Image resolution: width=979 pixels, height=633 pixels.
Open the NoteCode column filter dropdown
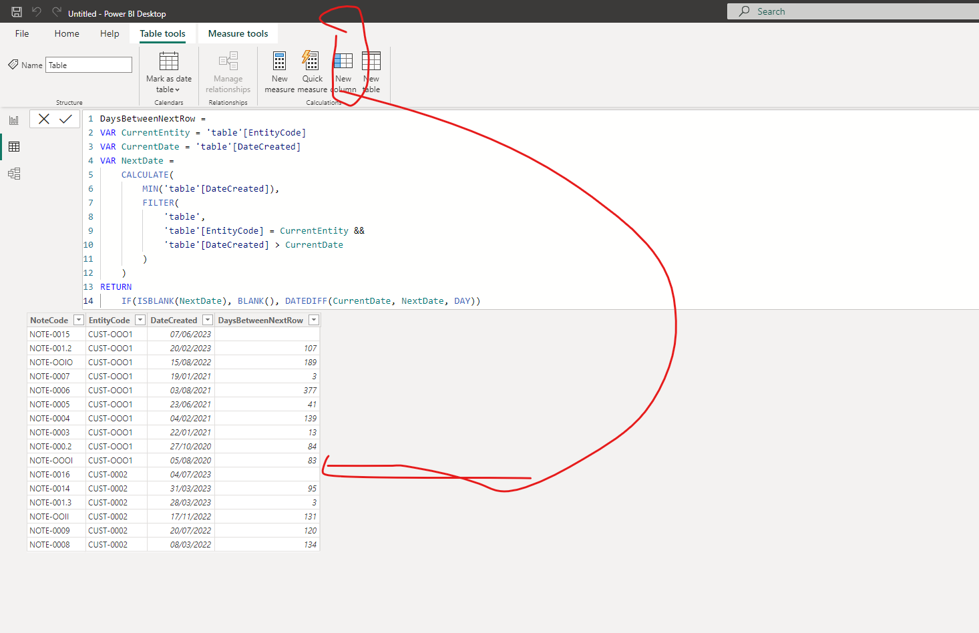78,321
